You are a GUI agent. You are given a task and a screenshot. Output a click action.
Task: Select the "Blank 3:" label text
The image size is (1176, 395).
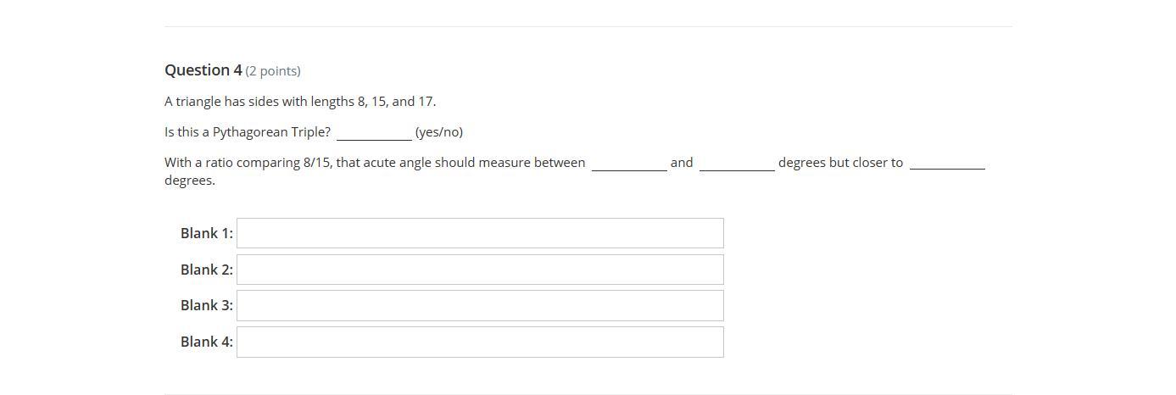point(206,305)
